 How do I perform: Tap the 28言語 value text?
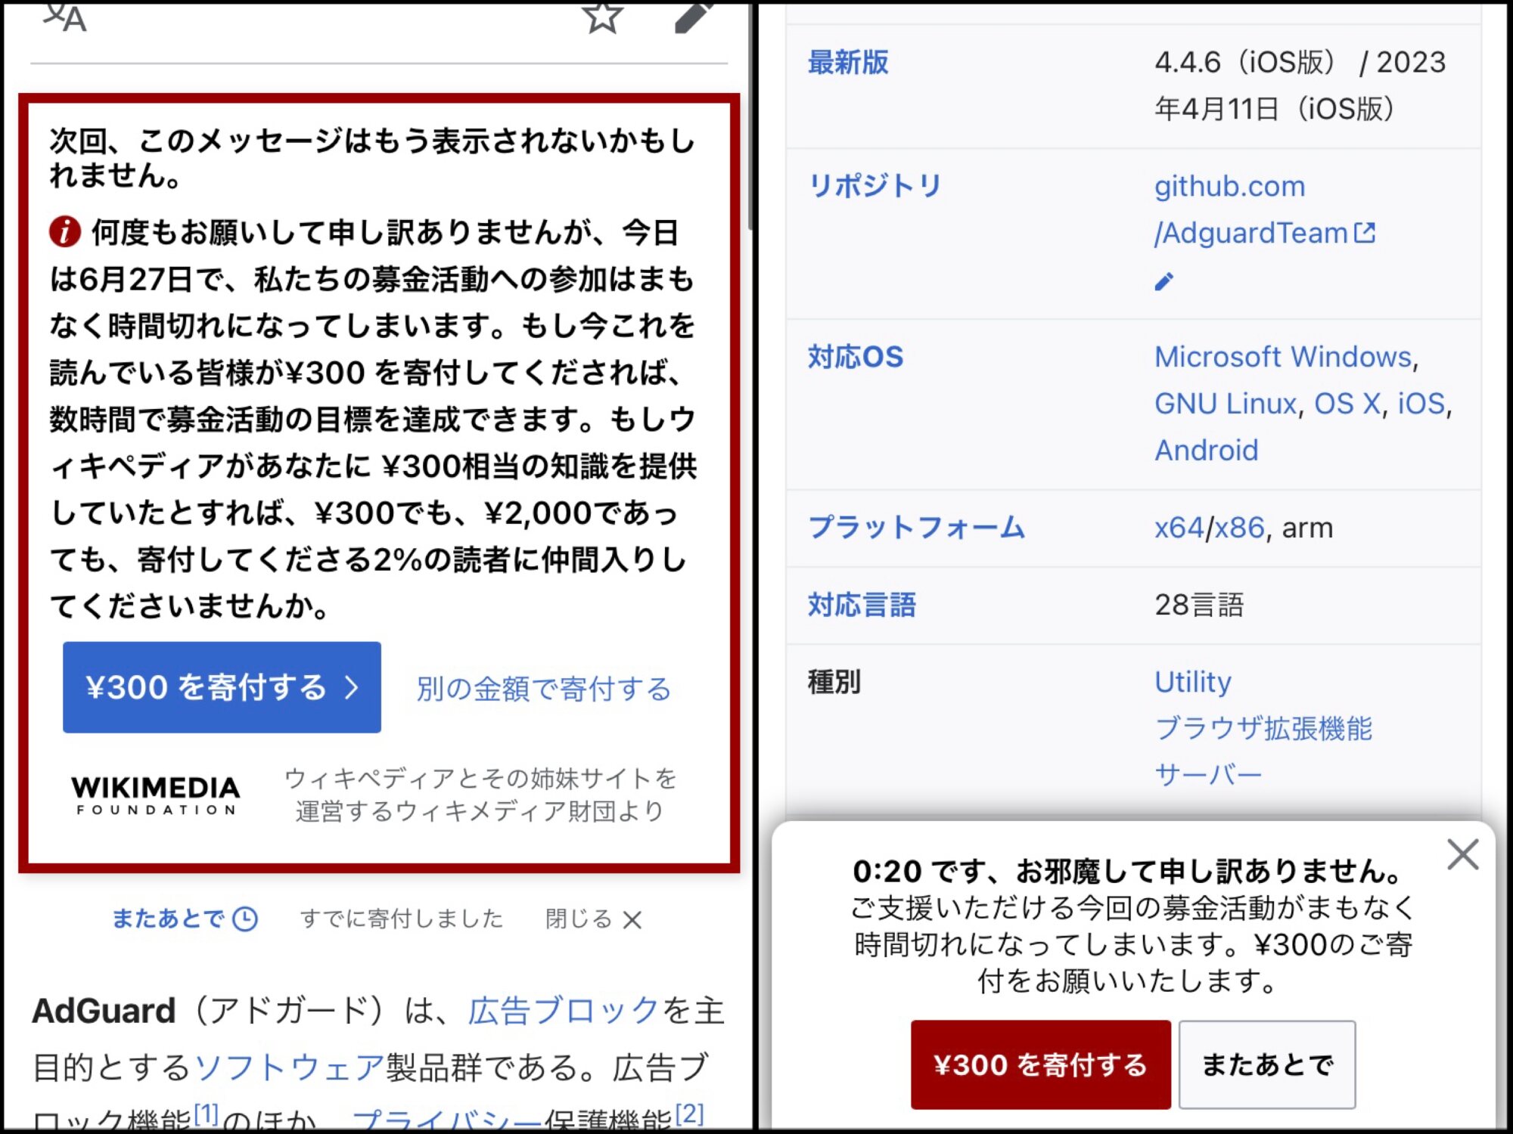pos(1199,604)
